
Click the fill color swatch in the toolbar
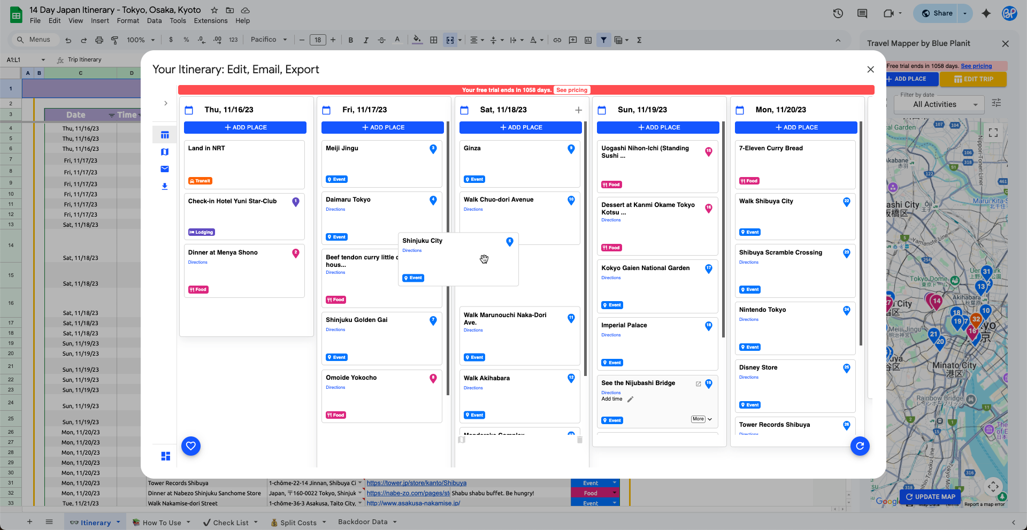click(417, 40)
